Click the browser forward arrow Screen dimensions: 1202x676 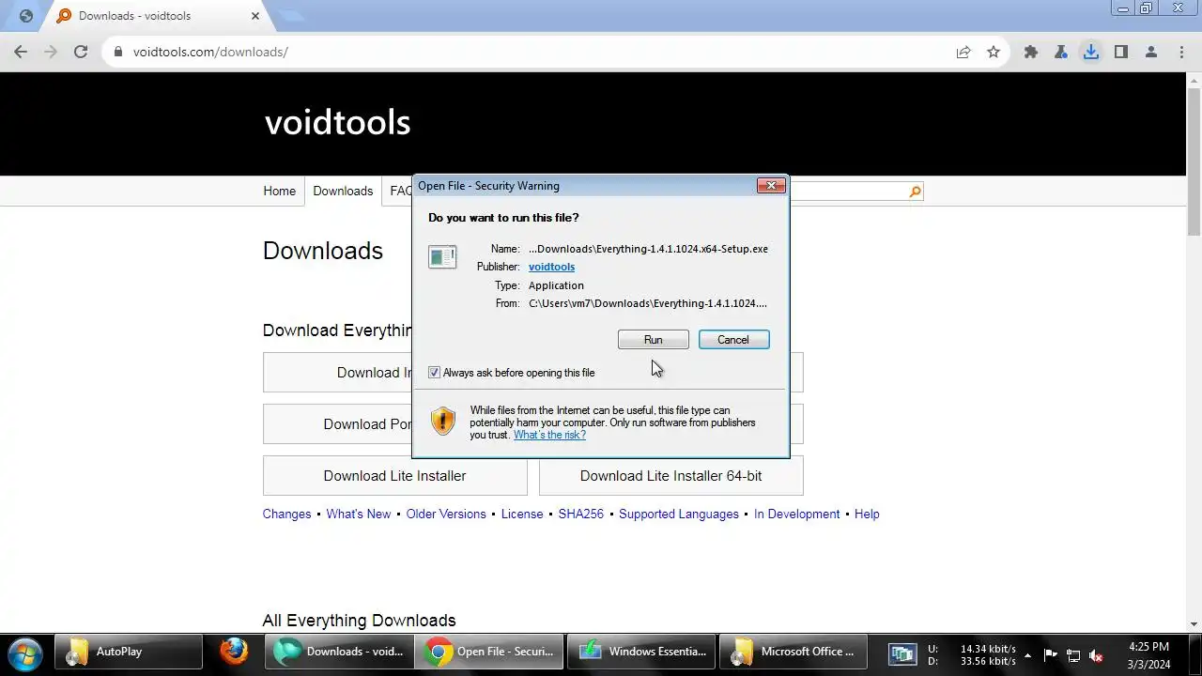coord(51,52)
